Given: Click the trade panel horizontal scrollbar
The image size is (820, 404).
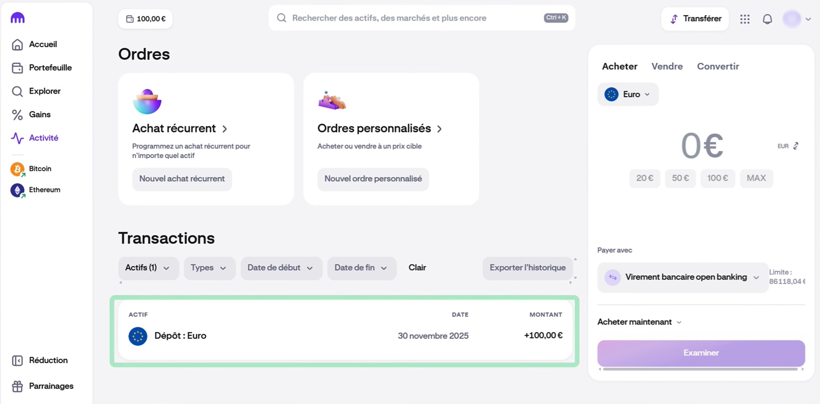Looking at the screenshot, I should 700,369.
